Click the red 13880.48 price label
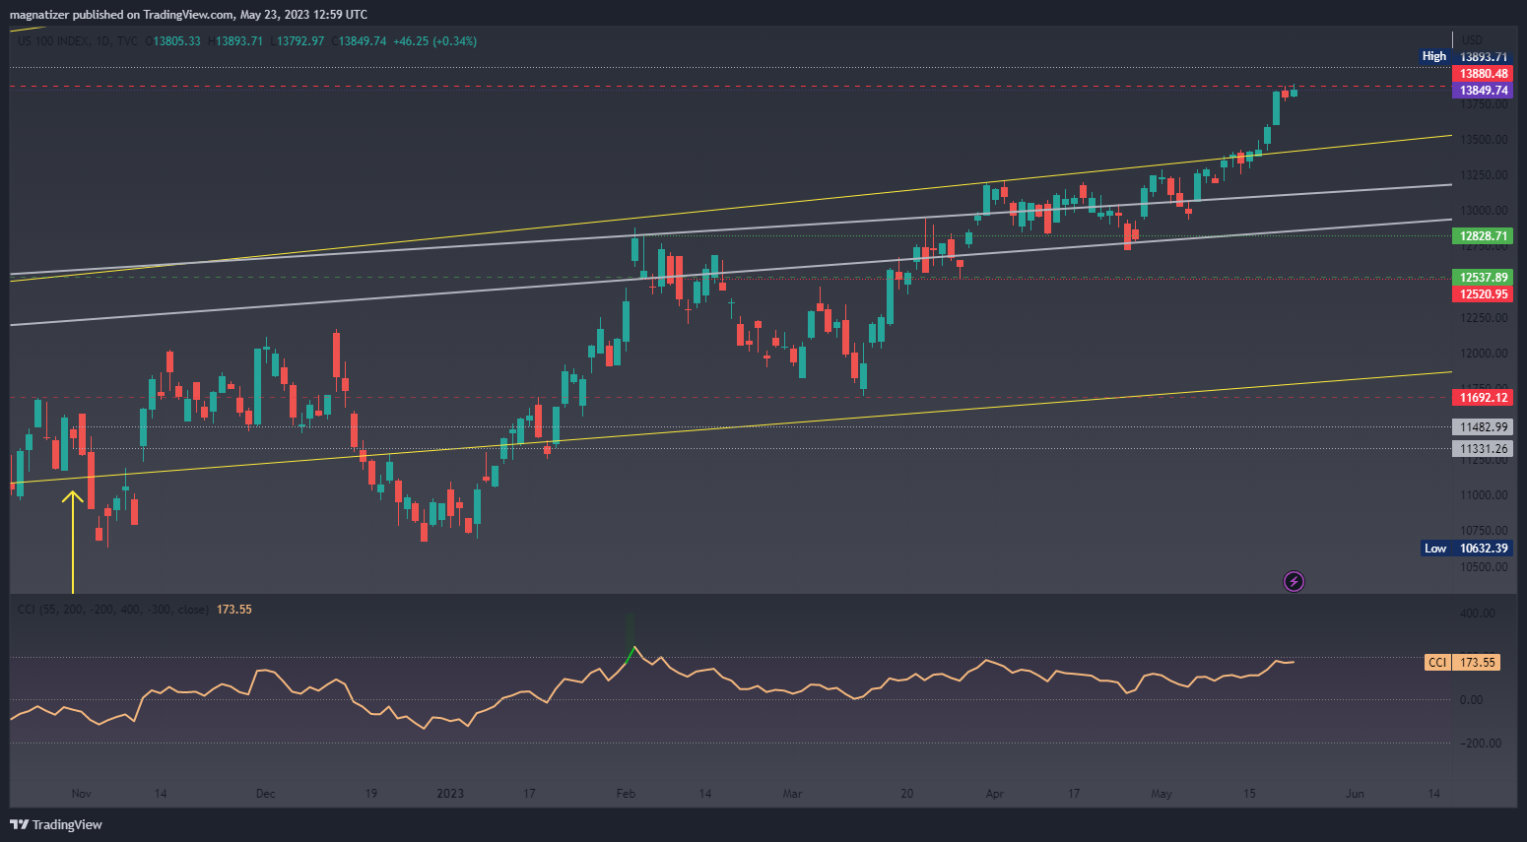Image resolution: width=1527 pixels, height=842 pixels. [x=1483, y=74]
